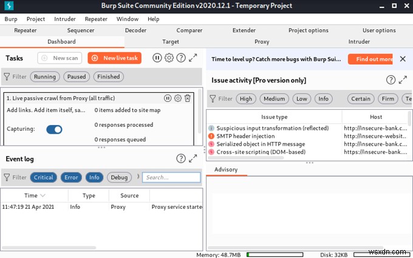Switch to the Extender tab
This screenshot has height=258, width=413.
pyautogui.click(x=244, y=30)
